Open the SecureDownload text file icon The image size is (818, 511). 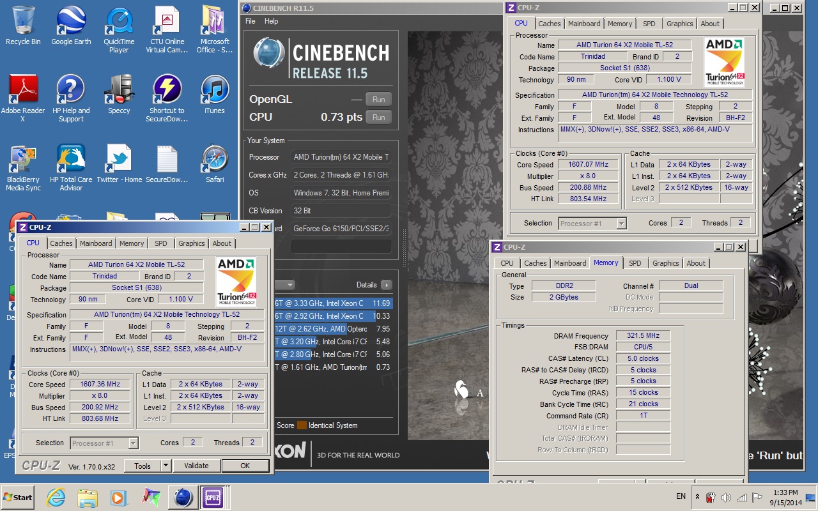pos(167,164)
